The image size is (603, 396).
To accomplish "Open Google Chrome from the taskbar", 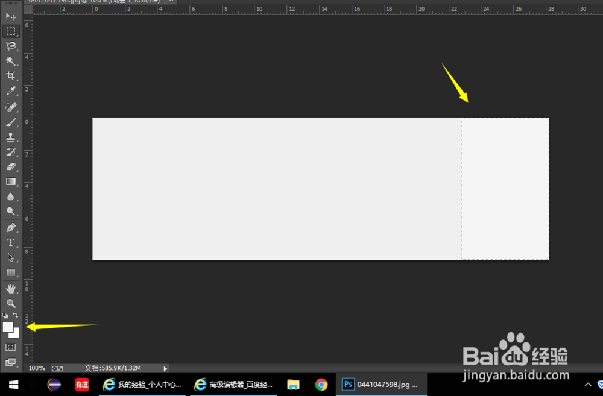I will coord(321,385).
